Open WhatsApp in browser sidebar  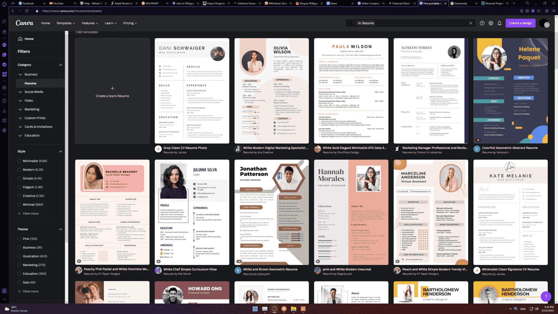4,55
